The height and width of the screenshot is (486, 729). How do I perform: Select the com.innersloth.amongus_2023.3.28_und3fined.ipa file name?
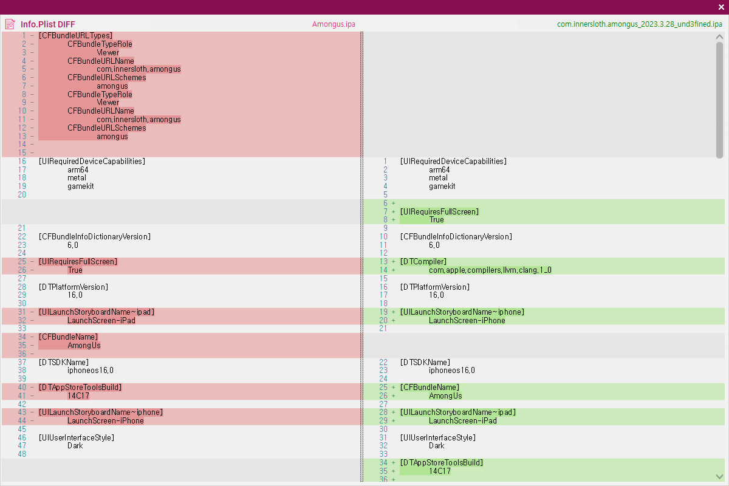pyautogui.click(x=640, y=24)
